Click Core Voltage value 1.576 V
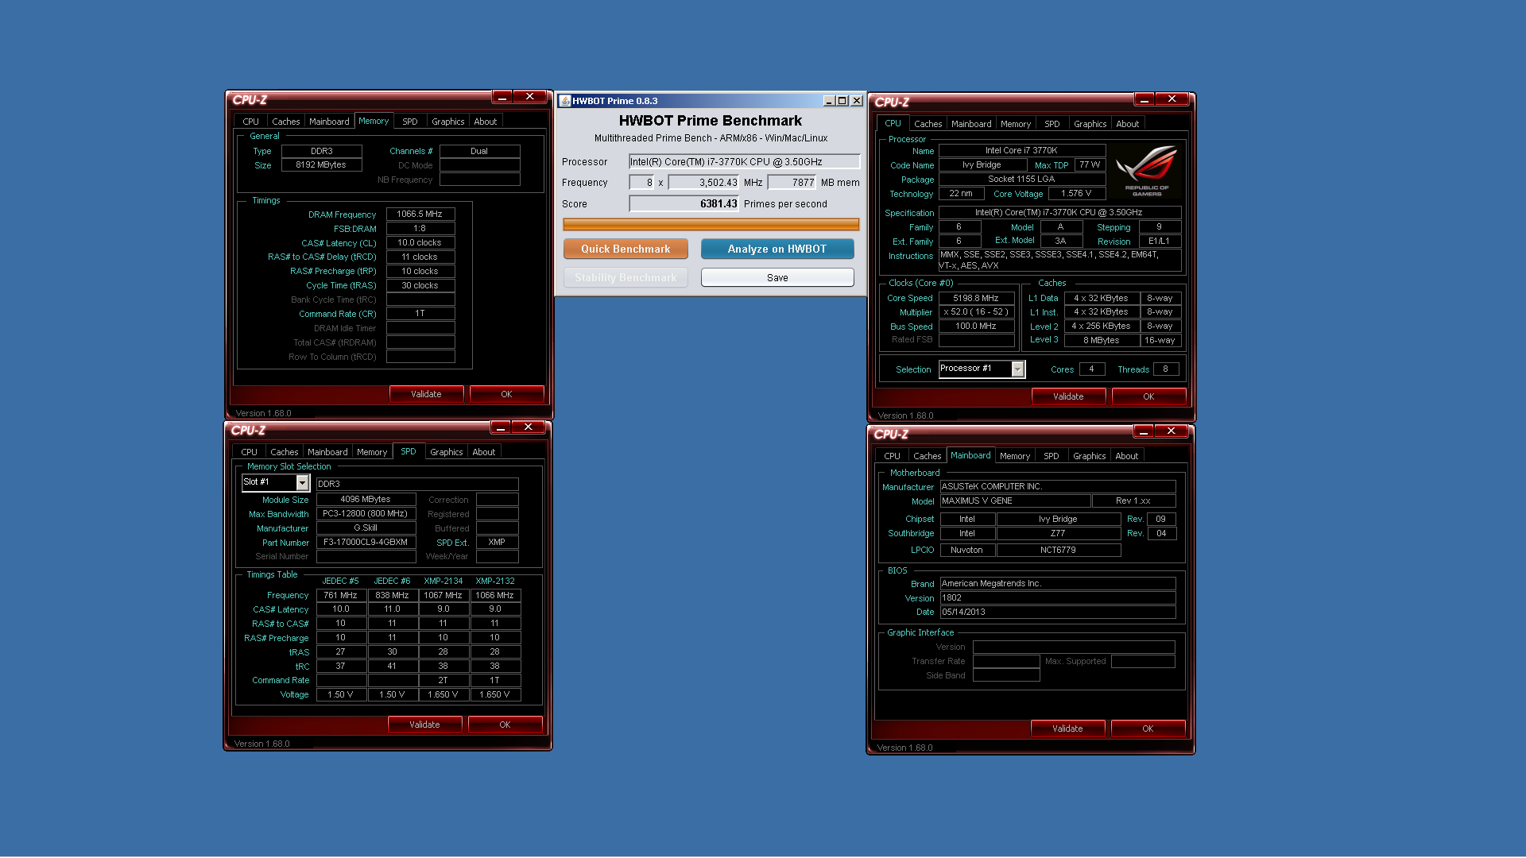The height and width of the screenshot is (858, 1526). coord(1077,194)
